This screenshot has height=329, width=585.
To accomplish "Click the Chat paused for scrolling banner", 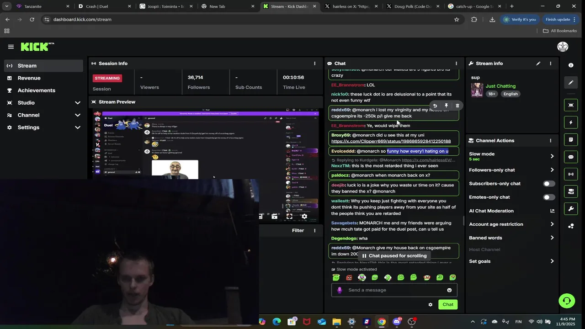I will (x=394, y=256).
